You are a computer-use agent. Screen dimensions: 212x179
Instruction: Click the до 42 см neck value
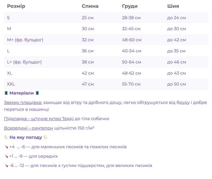[176, 40]
